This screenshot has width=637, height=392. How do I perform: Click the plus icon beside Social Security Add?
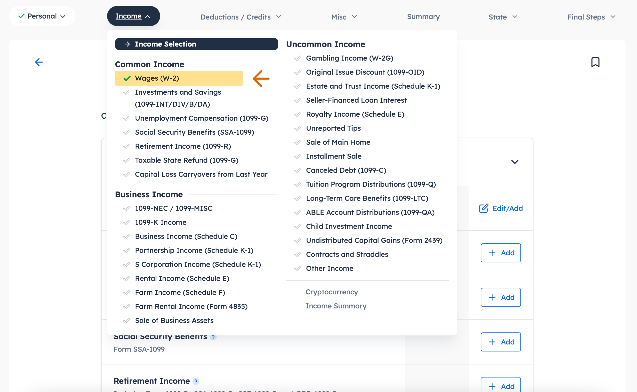492,342
